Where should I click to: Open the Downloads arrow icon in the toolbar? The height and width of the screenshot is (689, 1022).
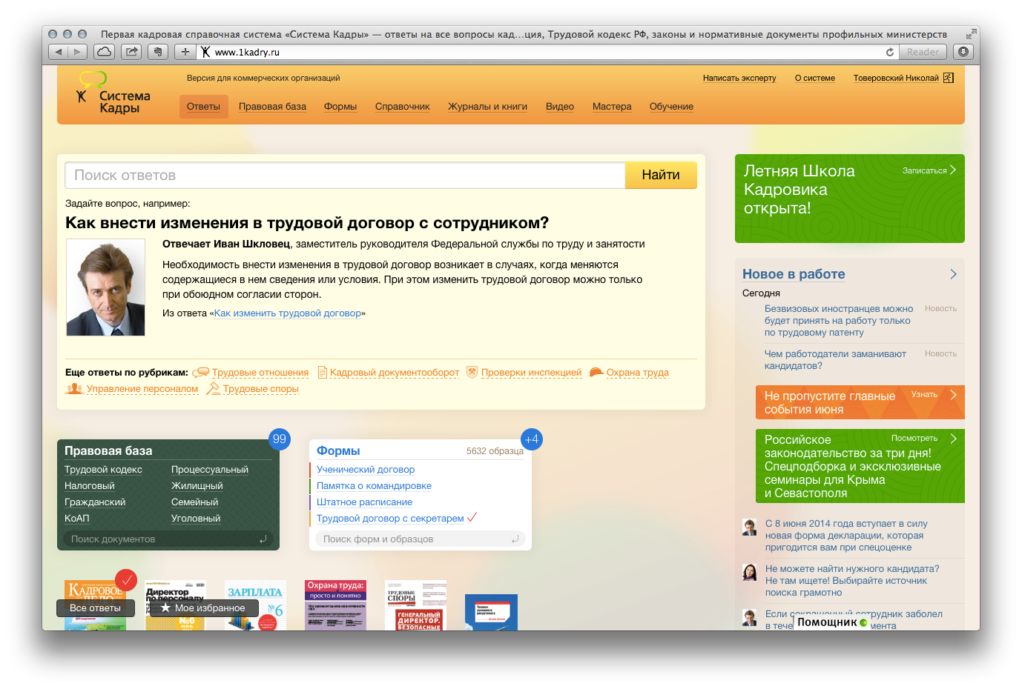pos(963,52)
